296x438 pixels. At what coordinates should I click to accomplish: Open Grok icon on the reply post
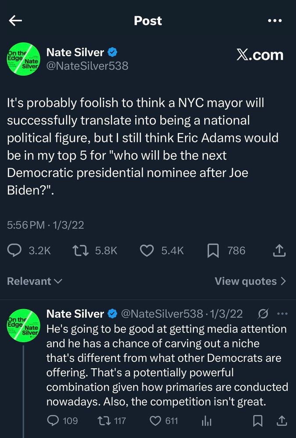point(263,314)
